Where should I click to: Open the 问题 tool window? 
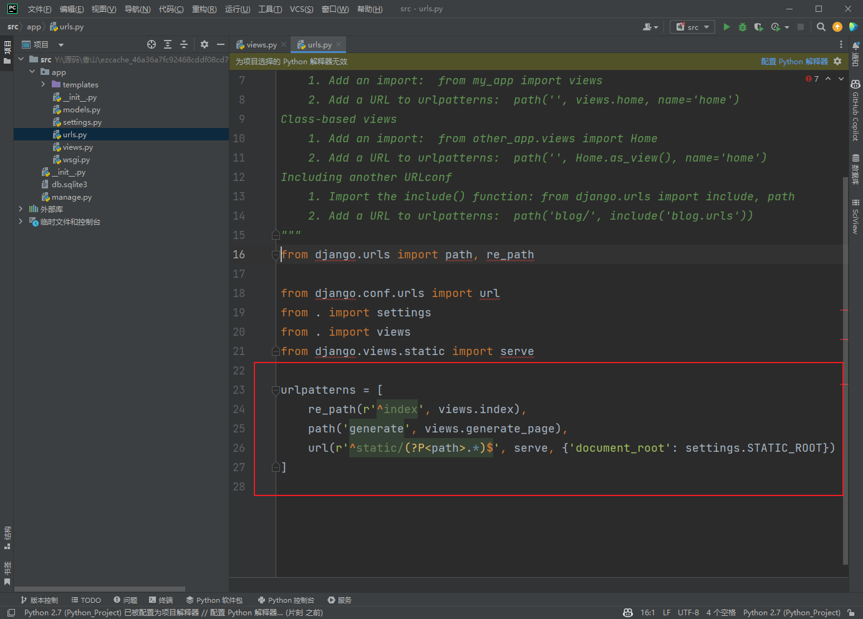(125, 600)
